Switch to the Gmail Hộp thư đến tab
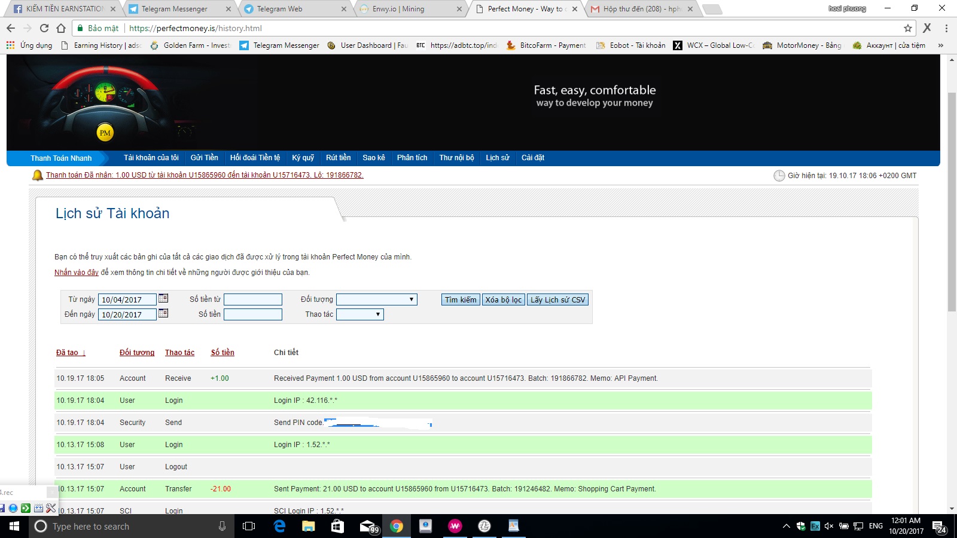The image size is (957, 538). (x=641, y=9)
